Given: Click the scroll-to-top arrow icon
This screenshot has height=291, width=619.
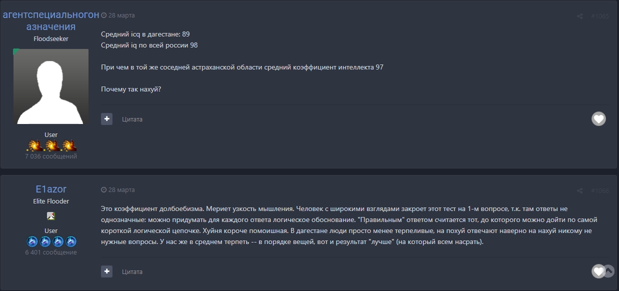Looking at the screenshot, I should 608,271.
